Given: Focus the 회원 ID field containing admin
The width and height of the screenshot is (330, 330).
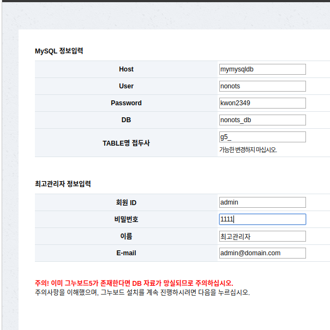Looking at the screenshot, I should [x=262, y=202].
